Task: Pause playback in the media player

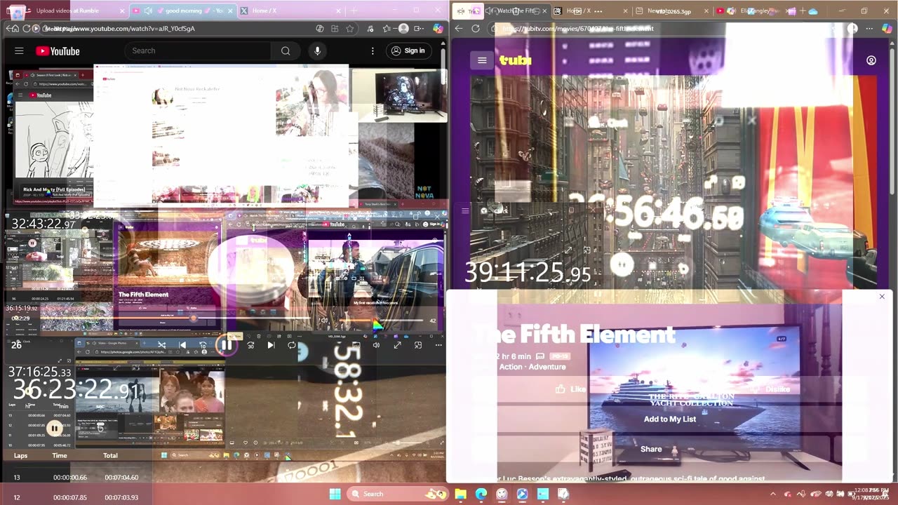Action: [x=226, y=345]
